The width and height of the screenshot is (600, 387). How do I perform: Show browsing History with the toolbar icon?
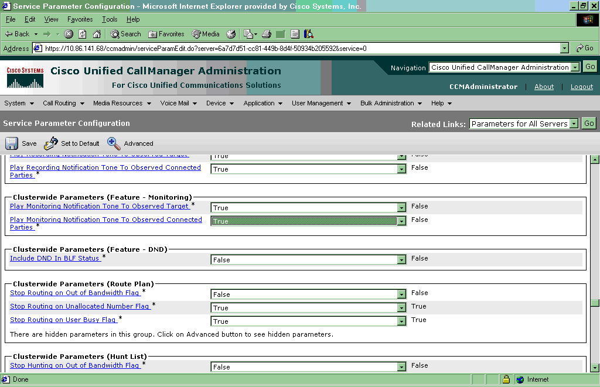click(231, 34)
